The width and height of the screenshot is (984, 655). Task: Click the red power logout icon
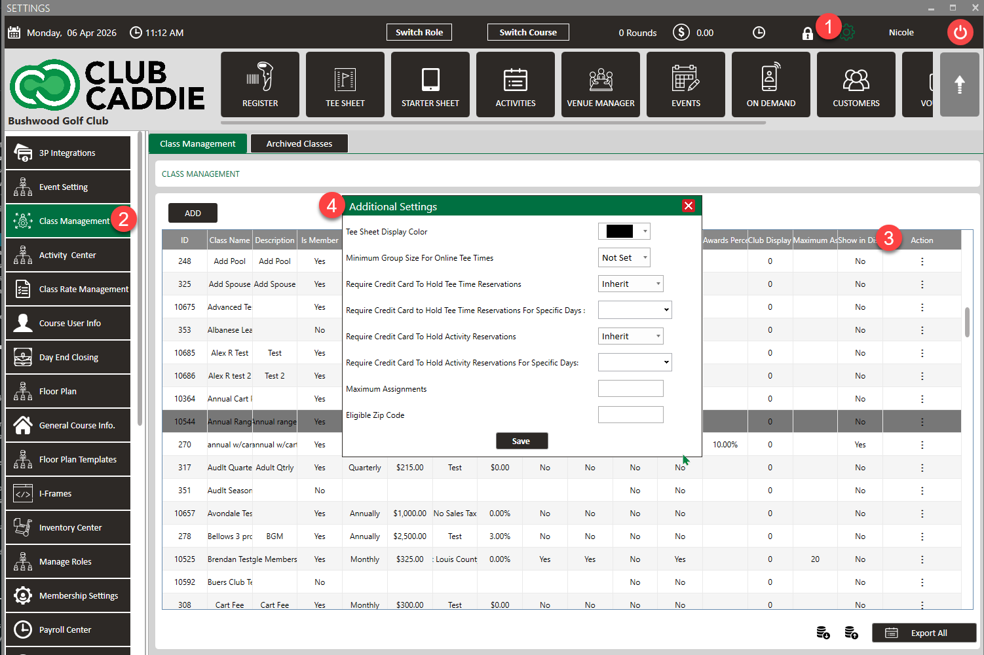tap(960, 32)
